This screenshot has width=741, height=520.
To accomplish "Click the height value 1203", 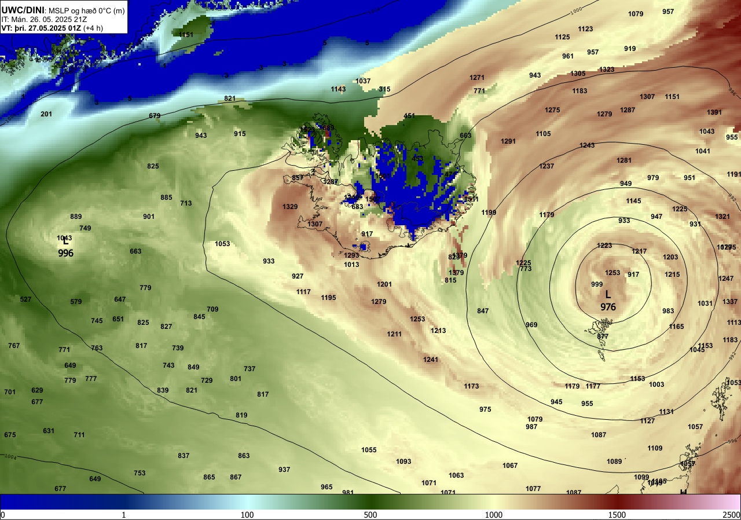I will coord(670,257).
